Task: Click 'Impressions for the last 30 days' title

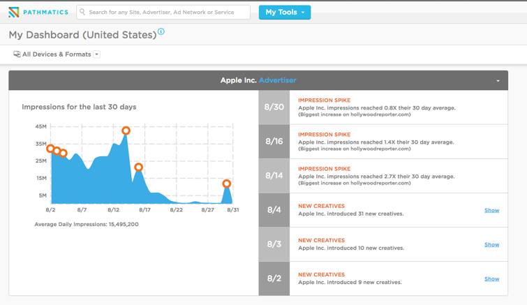Action: tap(79, 107)
